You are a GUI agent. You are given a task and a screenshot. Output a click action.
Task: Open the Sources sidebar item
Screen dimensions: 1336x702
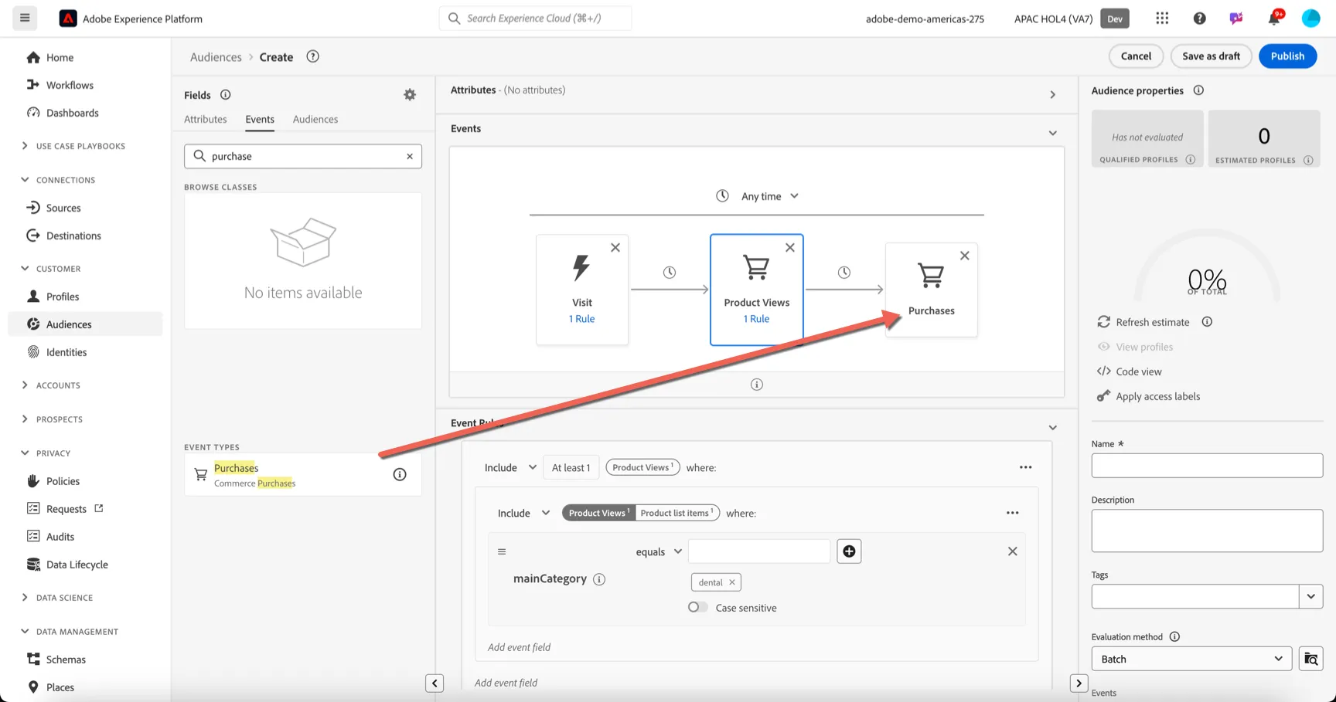click(x=63, y=208)
